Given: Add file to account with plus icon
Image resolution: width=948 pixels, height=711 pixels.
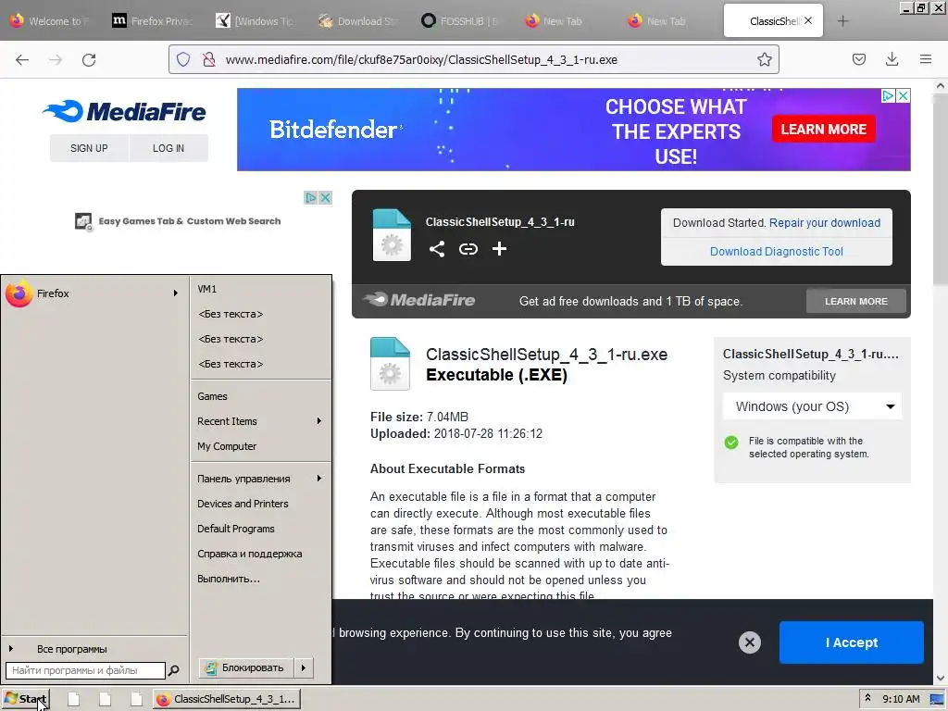Looking at the screenshot, I should [499, 249].
